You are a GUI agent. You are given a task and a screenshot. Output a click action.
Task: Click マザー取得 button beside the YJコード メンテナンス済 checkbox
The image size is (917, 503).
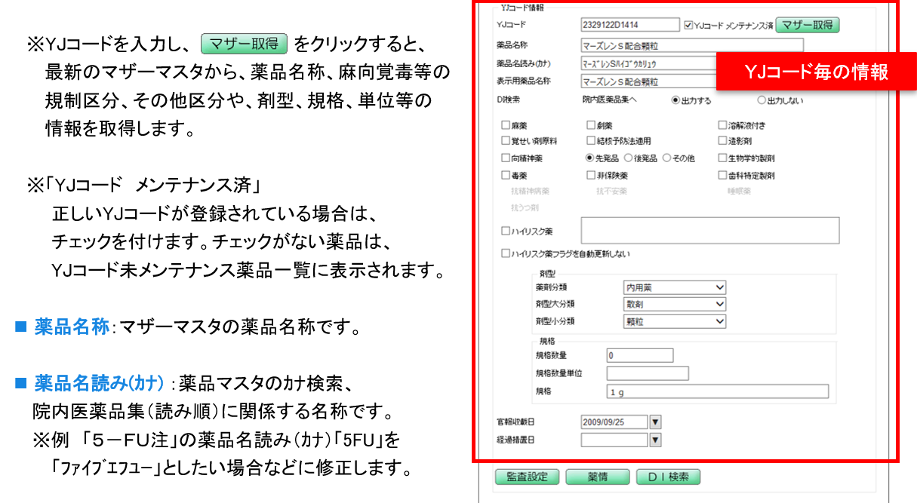point(807,25)
